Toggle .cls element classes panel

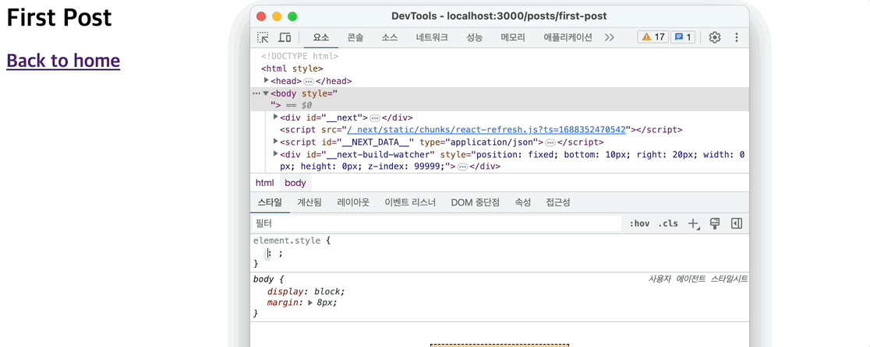click(x=668, y=223)
